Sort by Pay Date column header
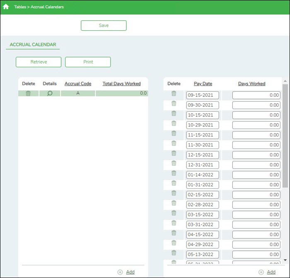290x278 pixels. [203, 83]
